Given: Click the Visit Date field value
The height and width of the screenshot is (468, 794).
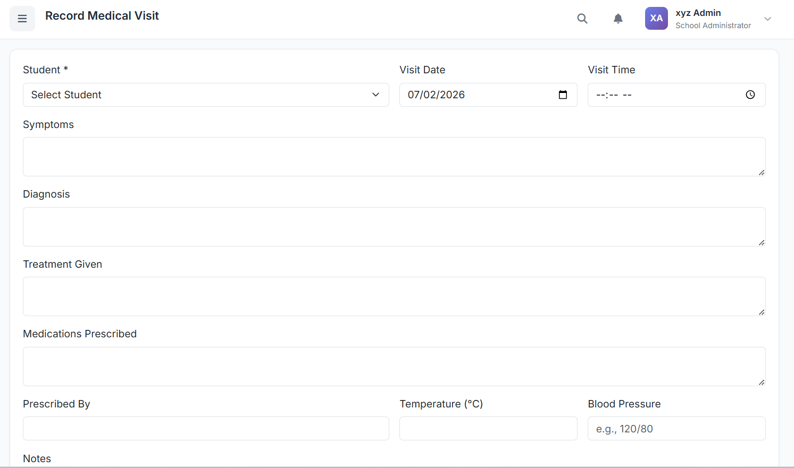Looking at the screenshot, I should click(436, 95).
